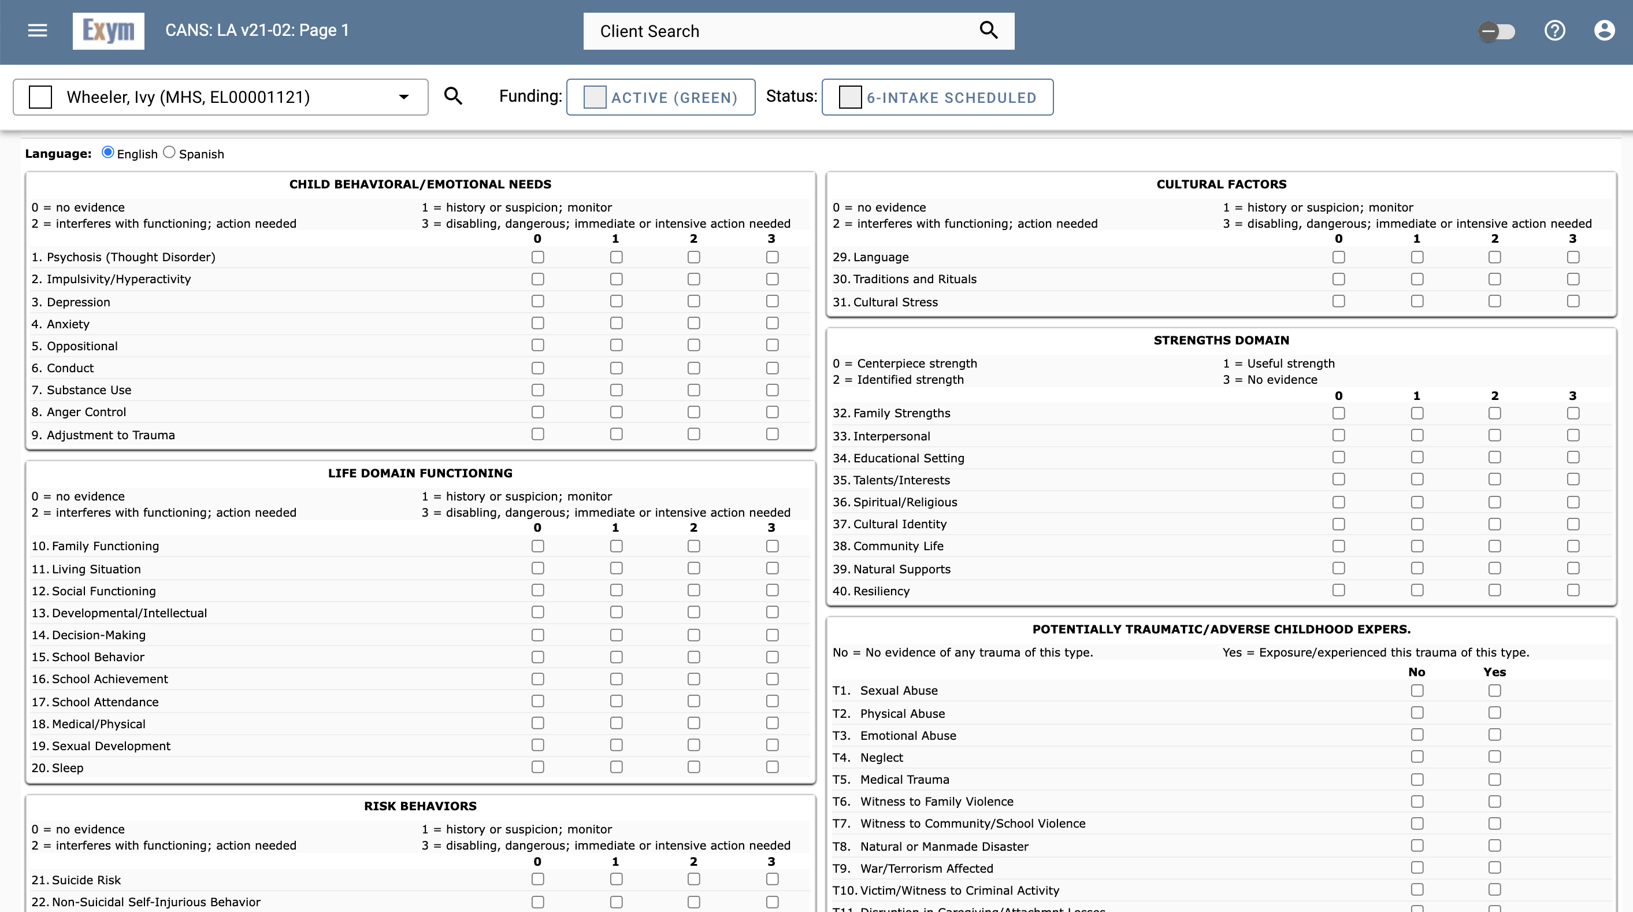
Task: Mark score 2 for Anxiety
Action: coord(693,324)
